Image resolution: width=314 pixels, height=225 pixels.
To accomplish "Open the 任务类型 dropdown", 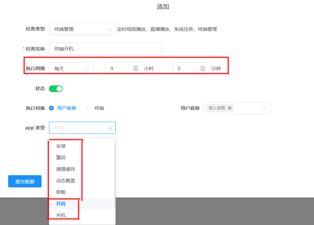I will (x=82, y=29).
